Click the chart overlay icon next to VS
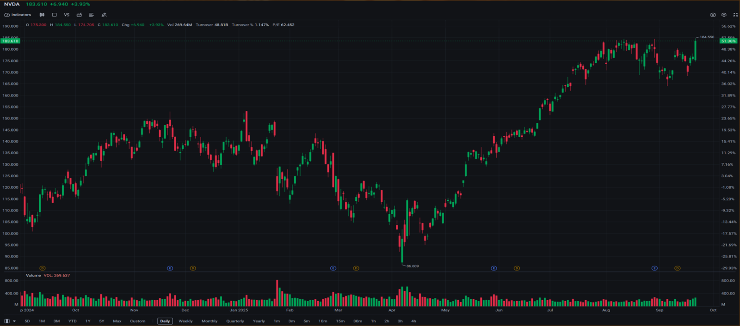This screenshot has width=740, height=326. [79, 15]
